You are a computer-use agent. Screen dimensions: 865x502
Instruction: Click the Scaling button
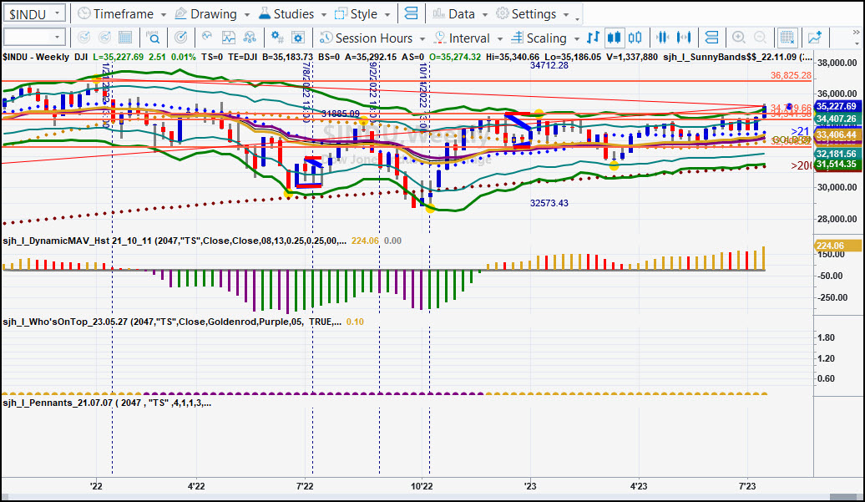[x=539, y=38]
